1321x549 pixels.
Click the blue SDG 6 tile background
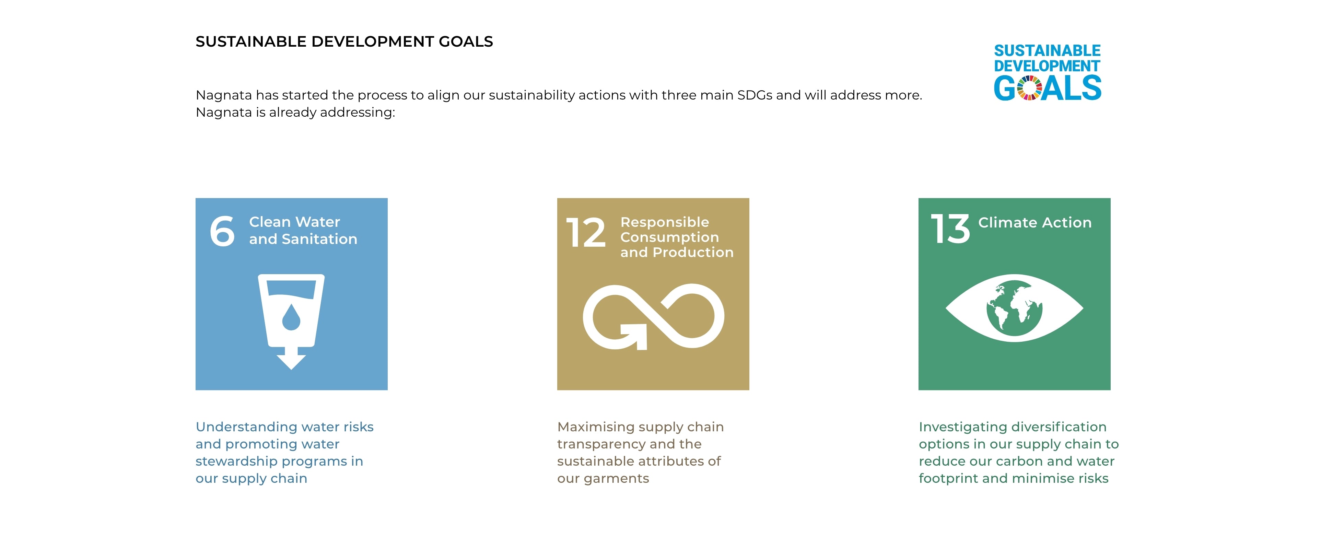pyautogui.click(x=354, y=318)
